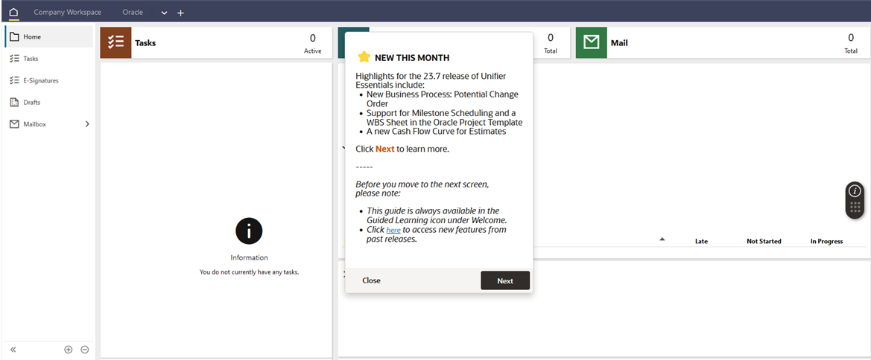Click the zoom in plus circle icon
Viewport: 871px width, 360px height.
69,350
